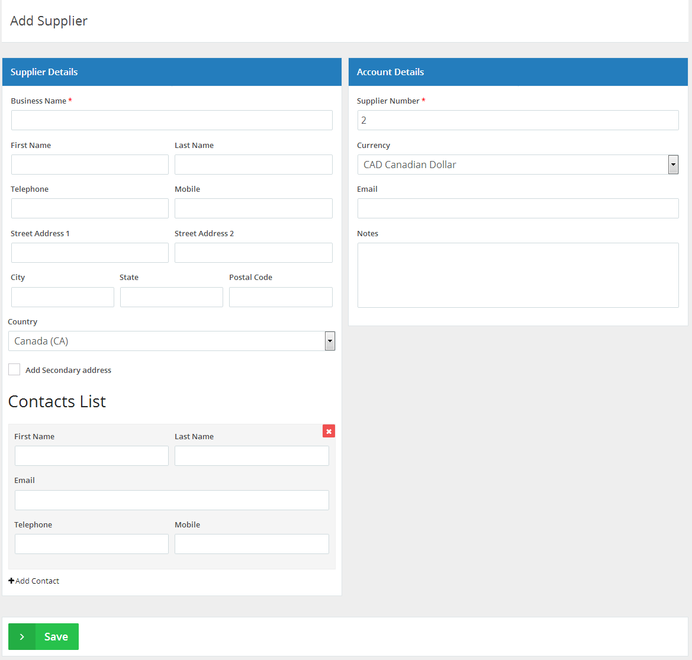Click the Add Contact link

click(34, 581)
